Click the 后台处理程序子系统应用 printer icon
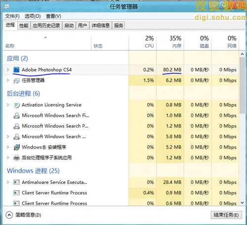The width and height of the screenshot is (247, 225). point(16,158)
